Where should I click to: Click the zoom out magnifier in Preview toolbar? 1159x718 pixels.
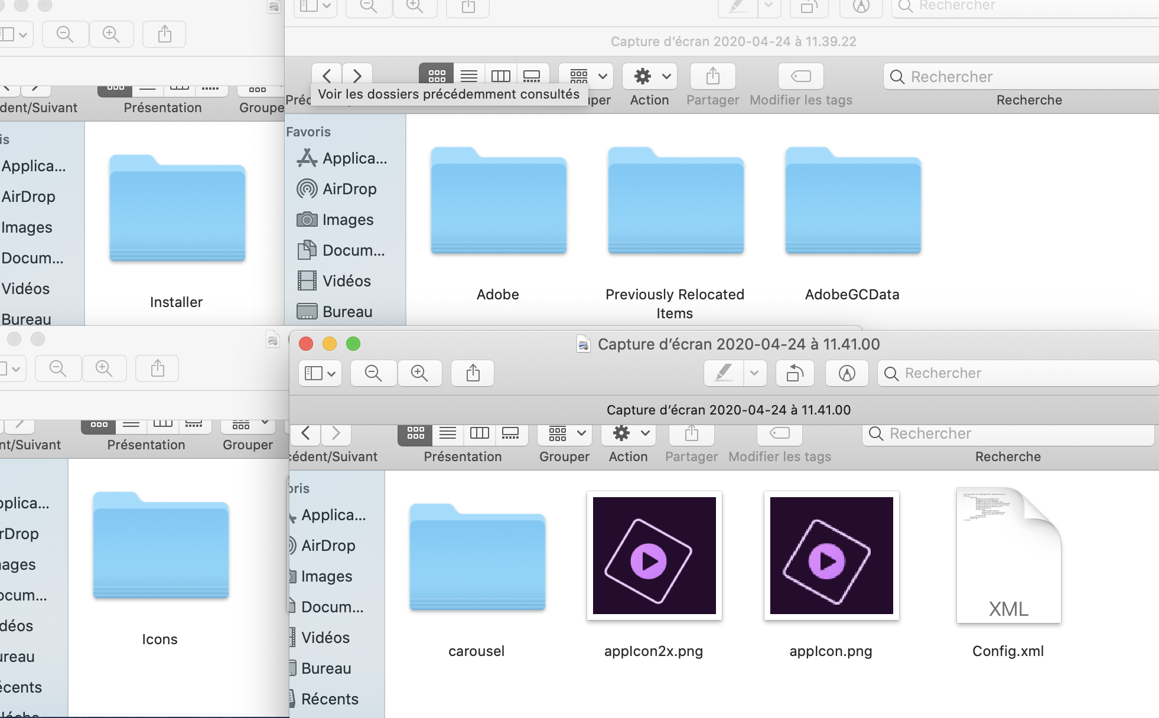pos(373,373)
